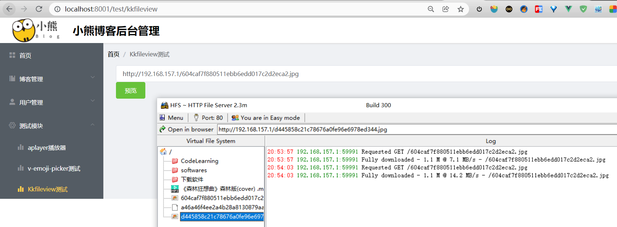Click the chart icon next to v-emoji-picker测试
This screenshot has height=227, width=617.
(21, 168)
